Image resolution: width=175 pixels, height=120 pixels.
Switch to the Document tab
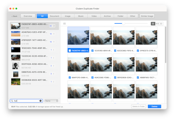point(54,16)
